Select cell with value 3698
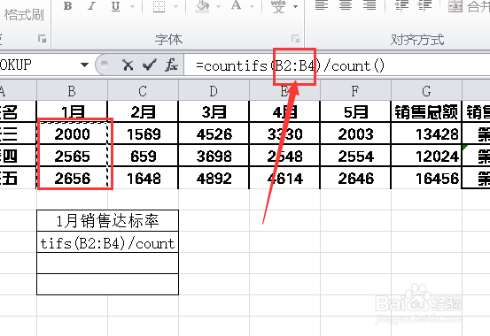The height and width of the screenshot is (336, 490). pyautogui.click(x=214, y=156)
